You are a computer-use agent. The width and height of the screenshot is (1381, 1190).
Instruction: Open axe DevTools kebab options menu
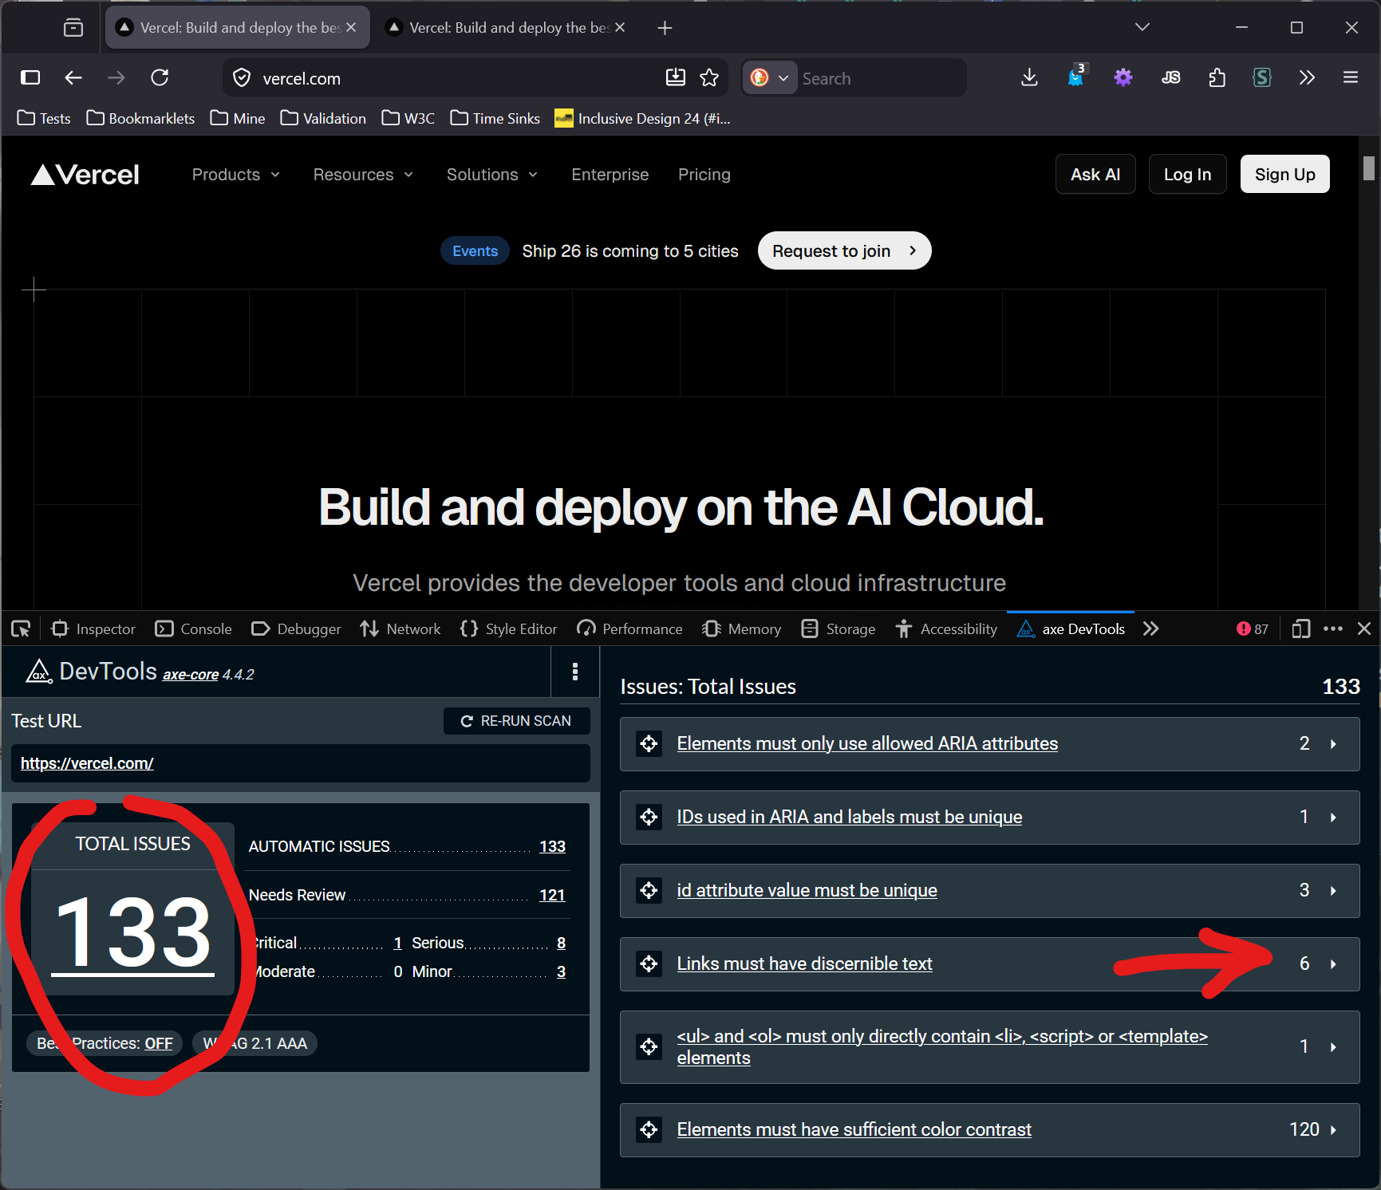[x=575, y=672]
